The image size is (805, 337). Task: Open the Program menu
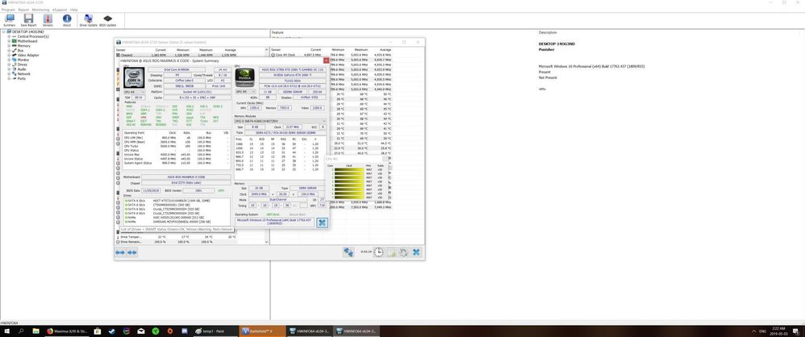pos(8,10)
